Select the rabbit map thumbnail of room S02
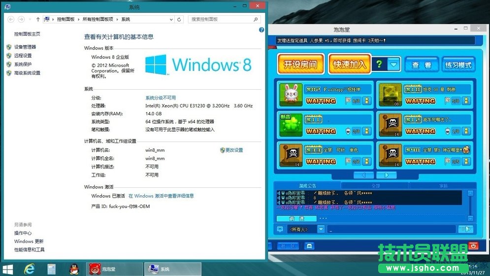Image resolution: width=490 pixels, height=276 pixels. (291, 95)
